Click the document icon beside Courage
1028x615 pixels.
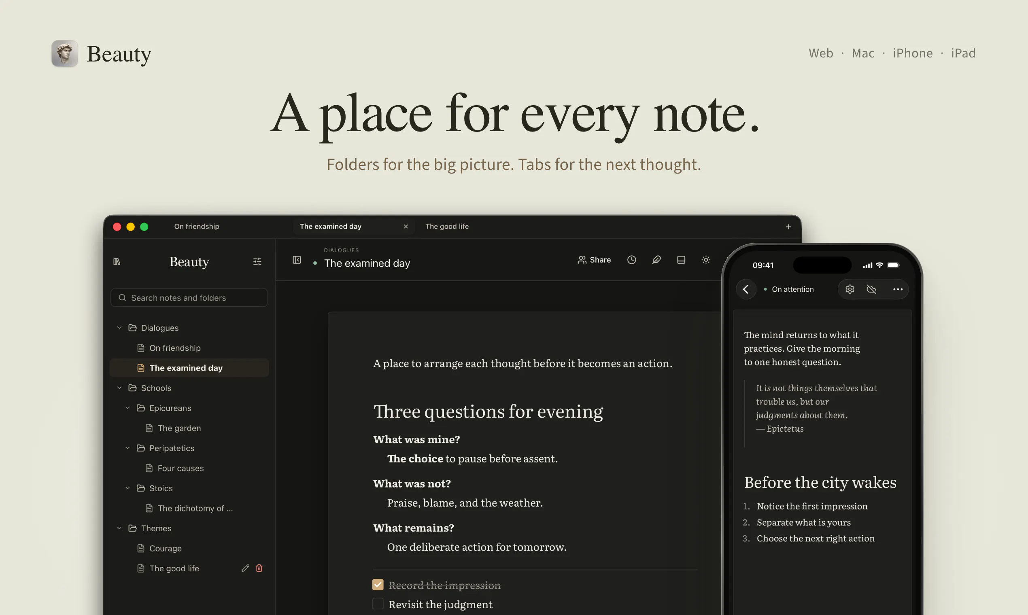141,548
